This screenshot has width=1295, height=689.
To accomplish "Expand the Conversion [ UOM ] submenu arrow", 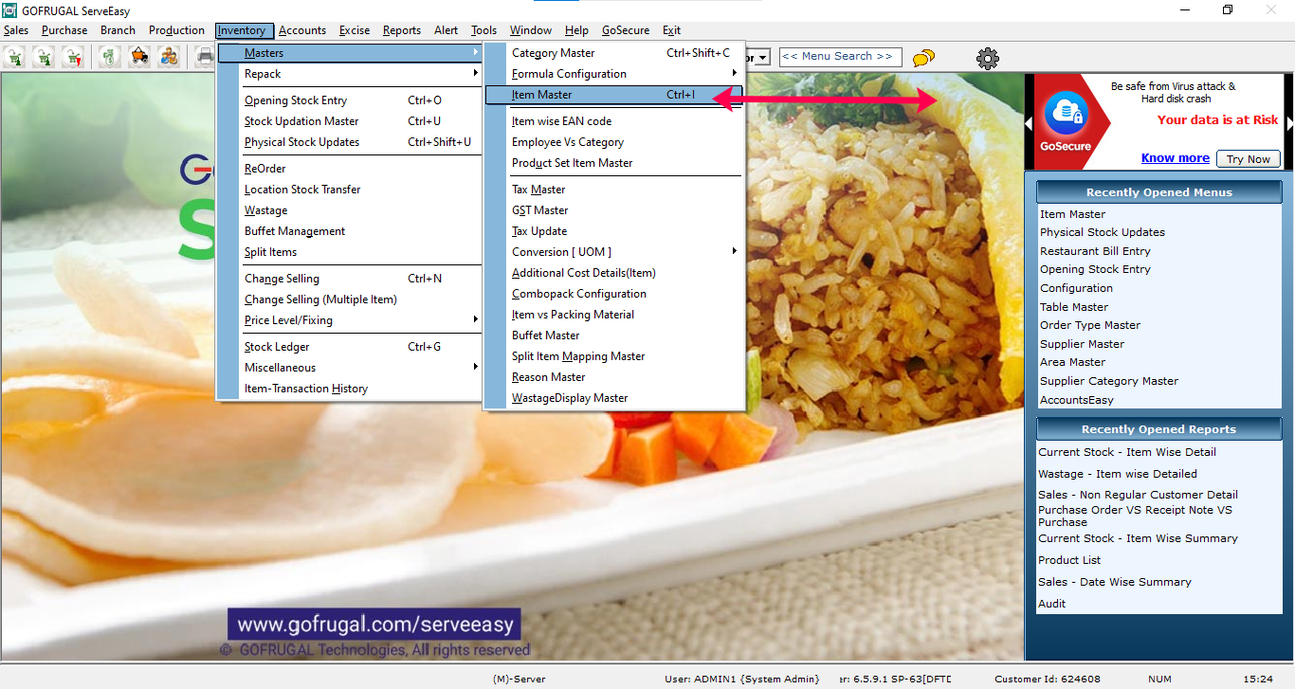I will click(735, 252).
